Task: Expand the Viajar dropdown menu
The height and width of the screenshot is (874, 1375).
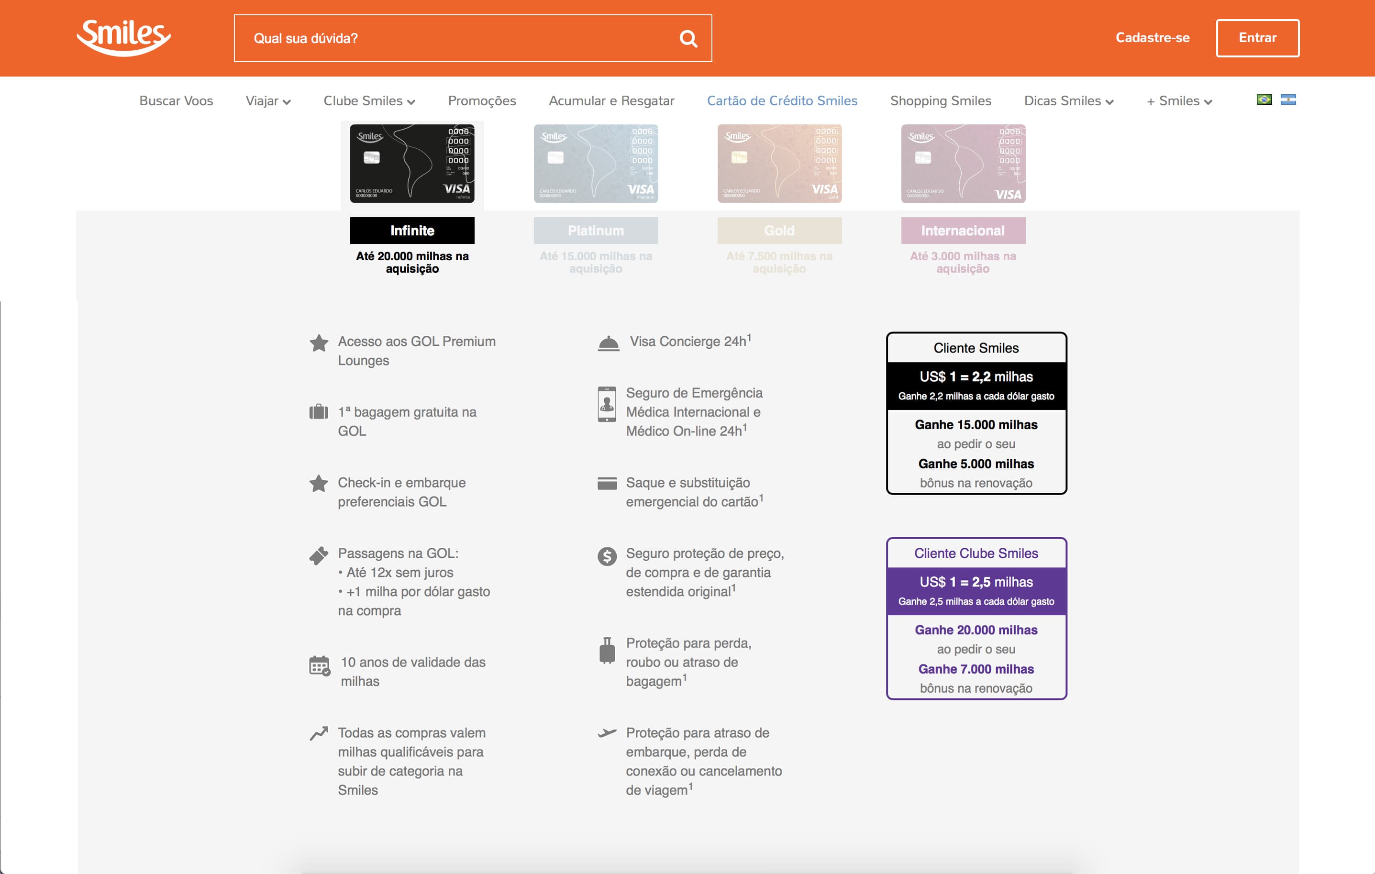Action: (x=268, y=101)
